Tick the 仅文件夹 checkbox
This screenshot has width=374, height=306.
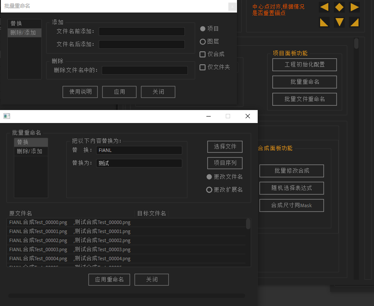(203, 67)
